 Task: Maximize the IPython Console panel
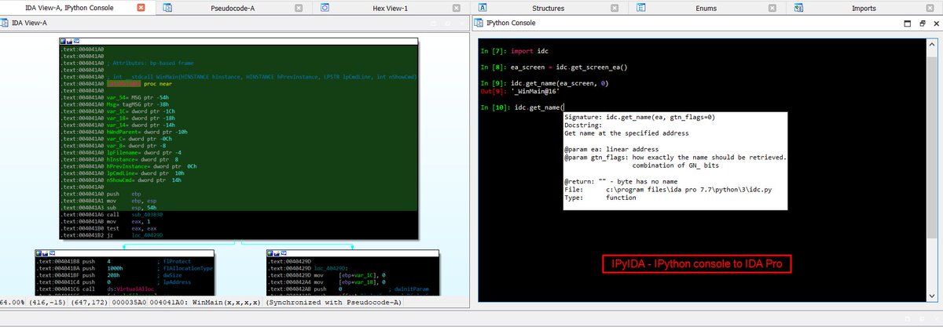(x=906, y=24)
